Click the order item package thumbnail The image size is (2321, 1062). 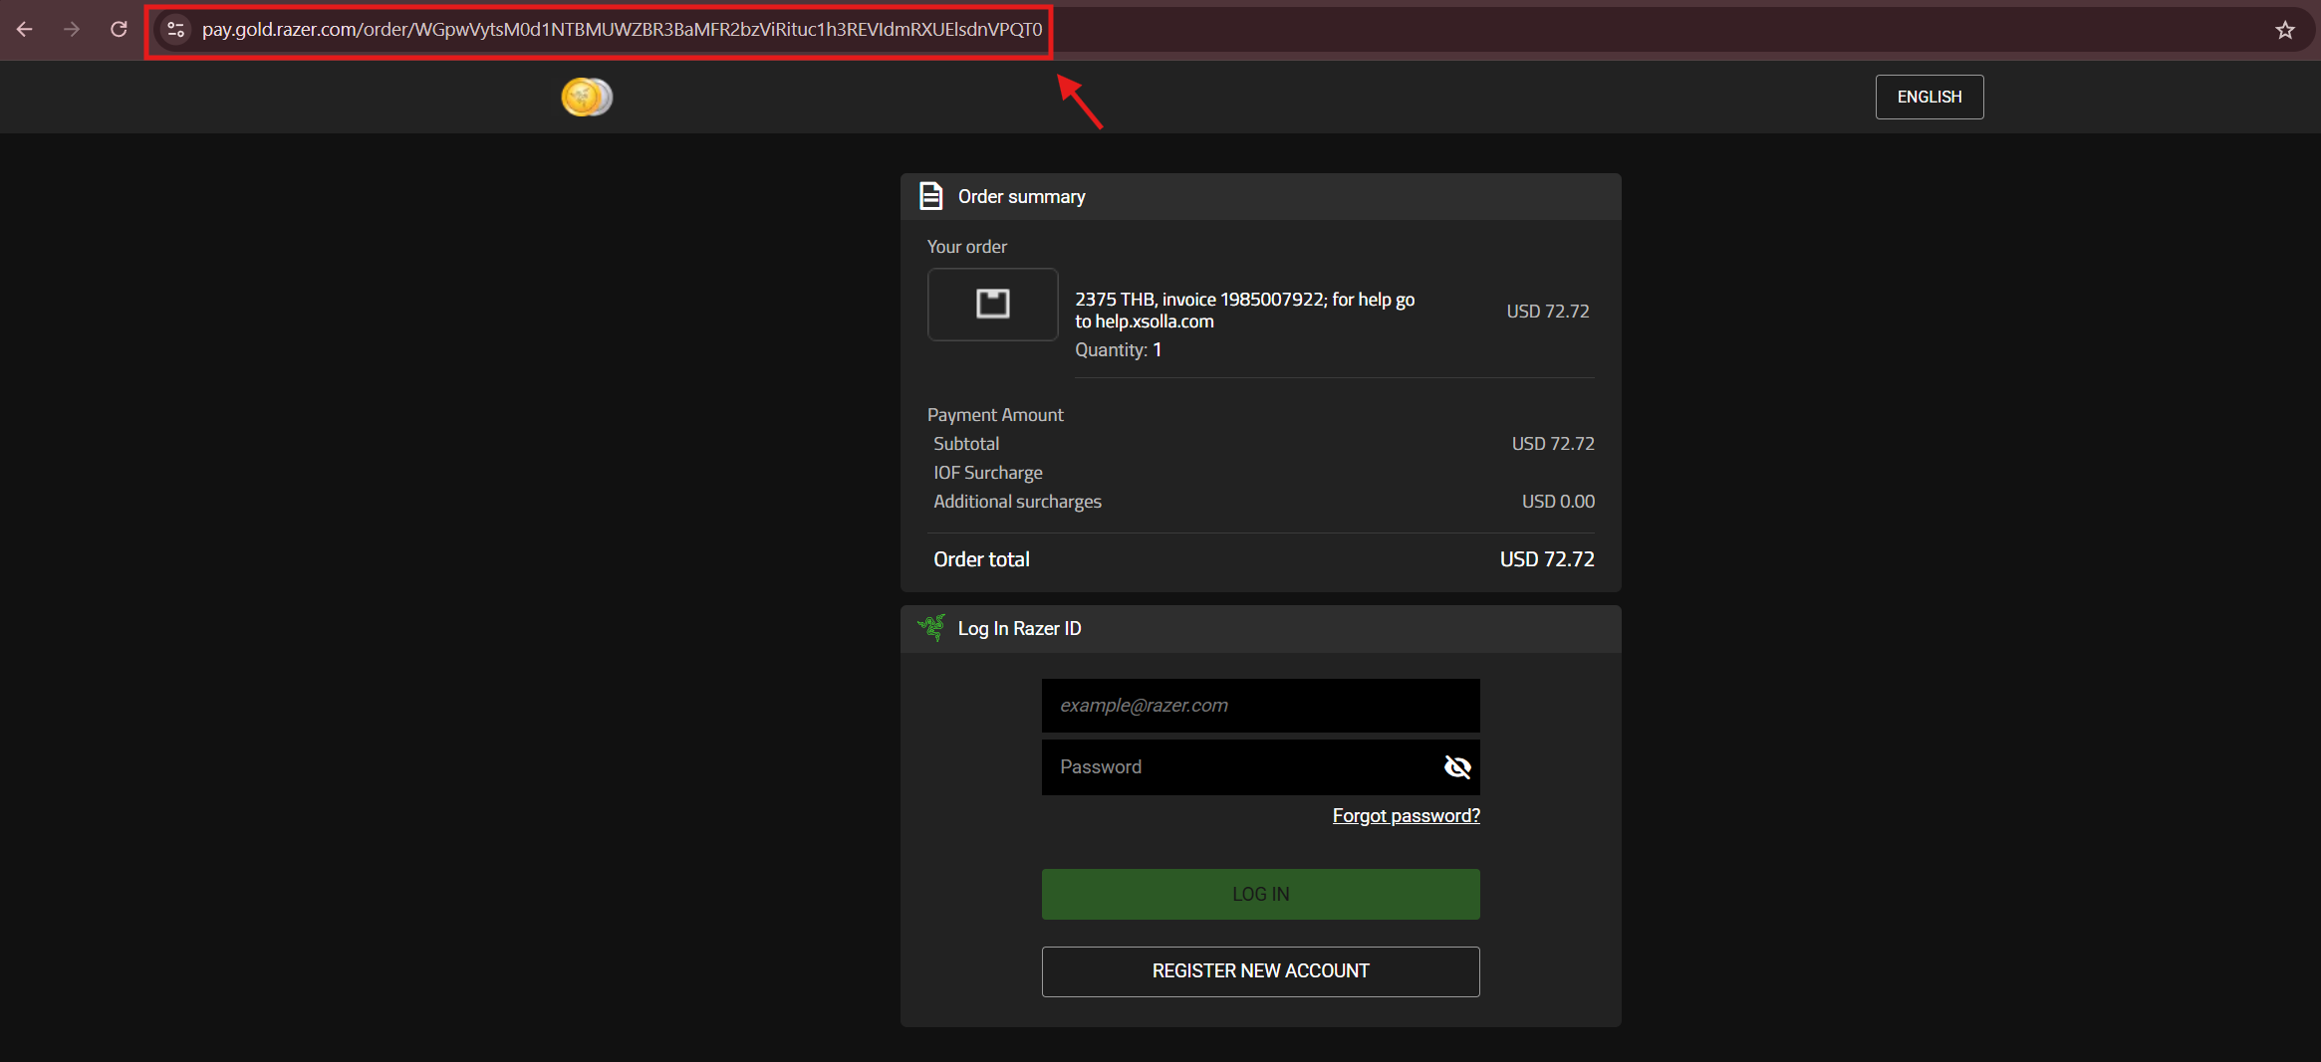coord(993,305)
